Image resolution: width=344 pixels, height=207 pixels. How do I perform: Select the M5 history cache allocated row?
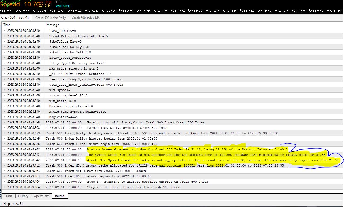click(x=172, y=165)
